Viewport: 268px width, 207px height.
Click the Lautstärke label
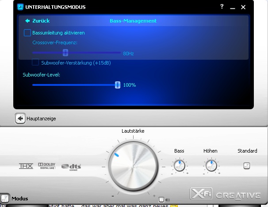[x=133, y=131]
